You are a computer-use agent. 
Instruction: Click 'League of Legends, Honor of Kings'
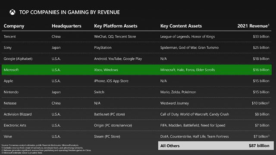tap(188, 37)
